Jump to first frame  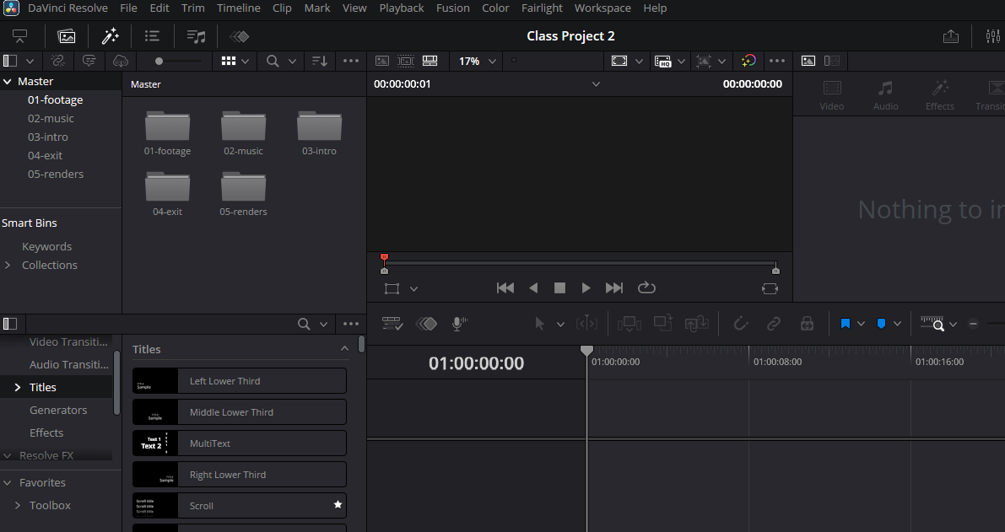coord(505,288)
